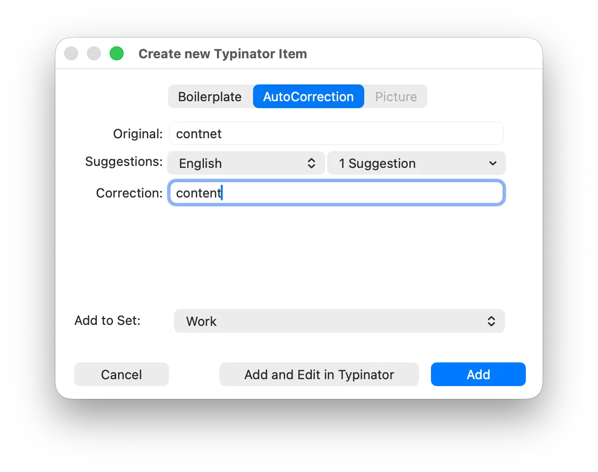The image size is (598, 472).
Task: Click the green zoom traffic-light button
Action: 117,53
